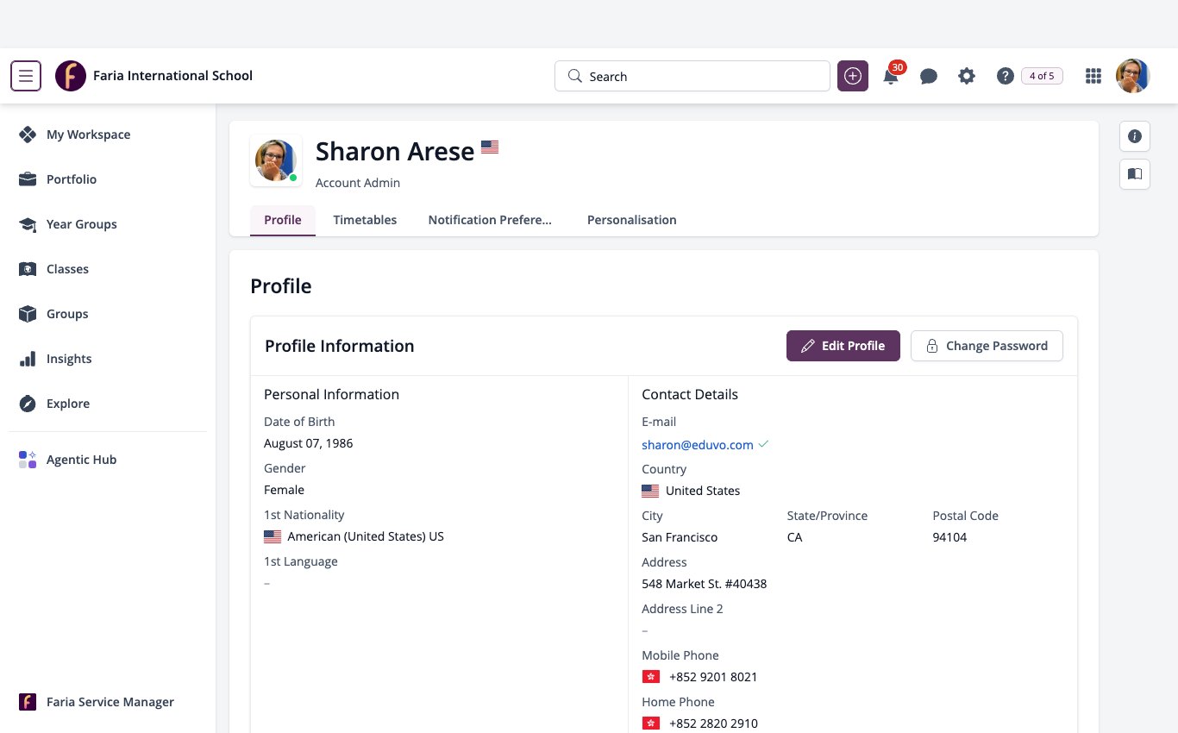This screenshot has height=733, width=1178.
Task: Open the apps grid launcher icon
Action: pyautogui.click(x=1093, y=76)
